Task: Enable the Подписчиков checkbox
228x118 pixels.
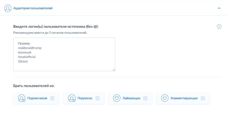Action: pos(52,98)
